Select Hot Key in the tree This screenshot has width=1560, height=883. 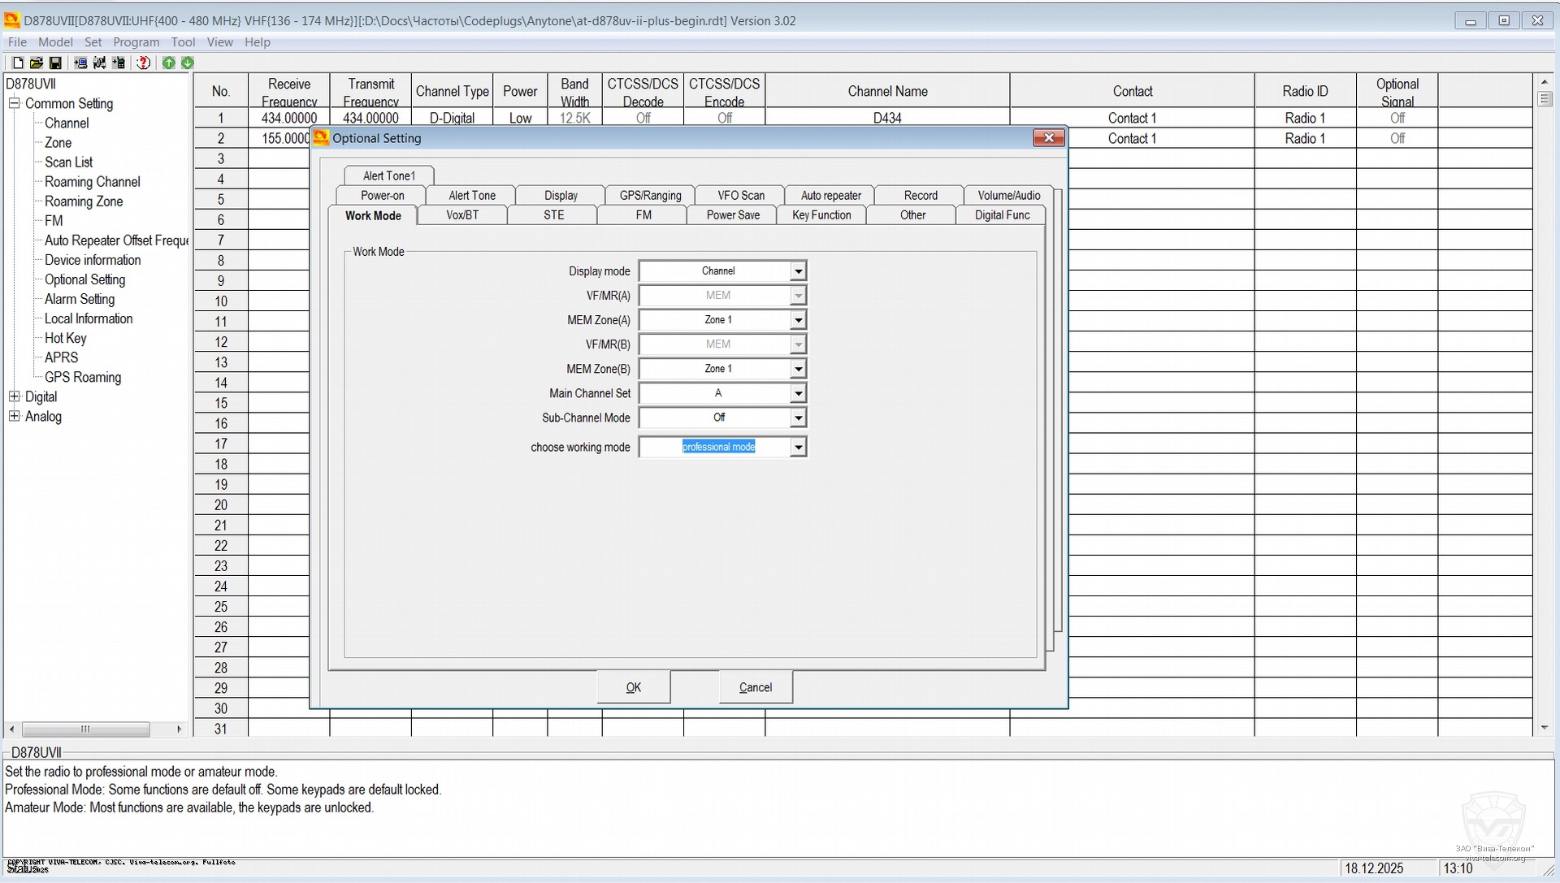point(65,338)
